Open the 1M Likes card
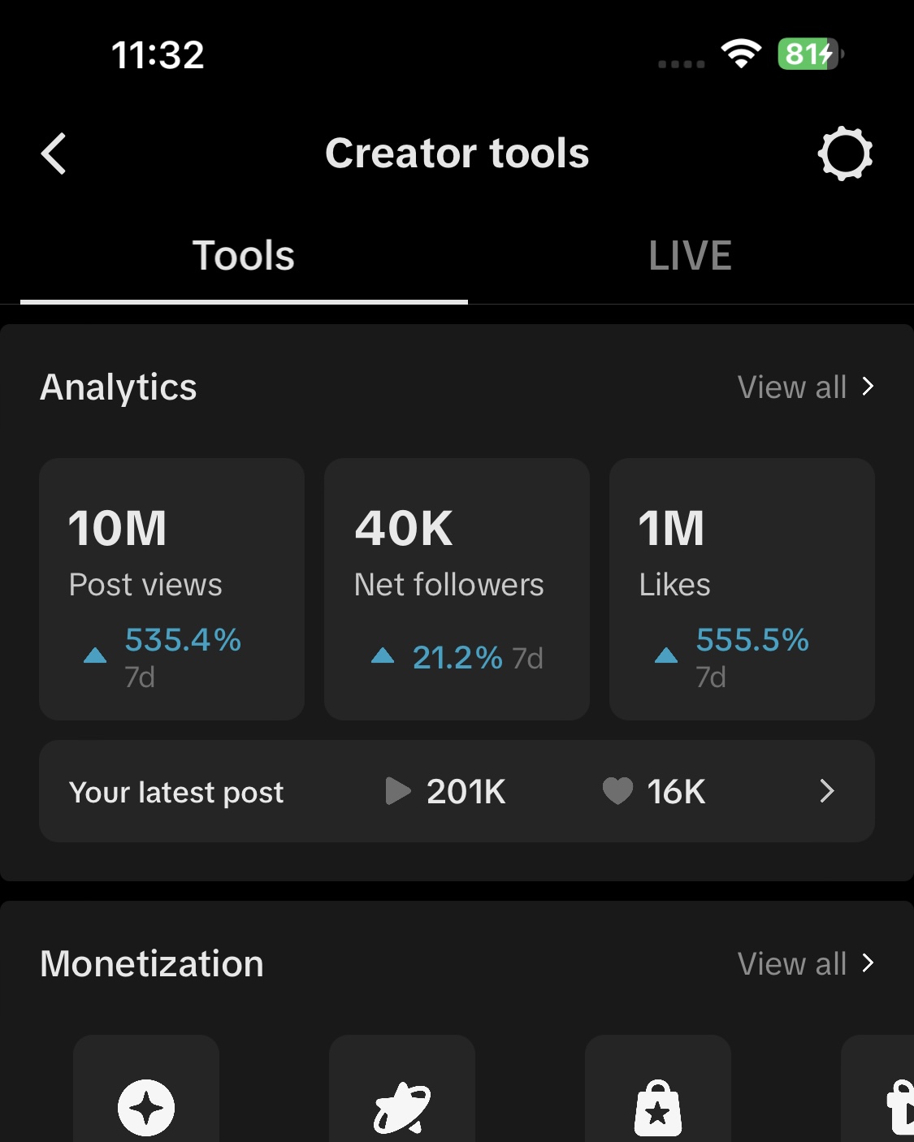The height and width of the screenshot is (1142, 914). click(742, 589)
